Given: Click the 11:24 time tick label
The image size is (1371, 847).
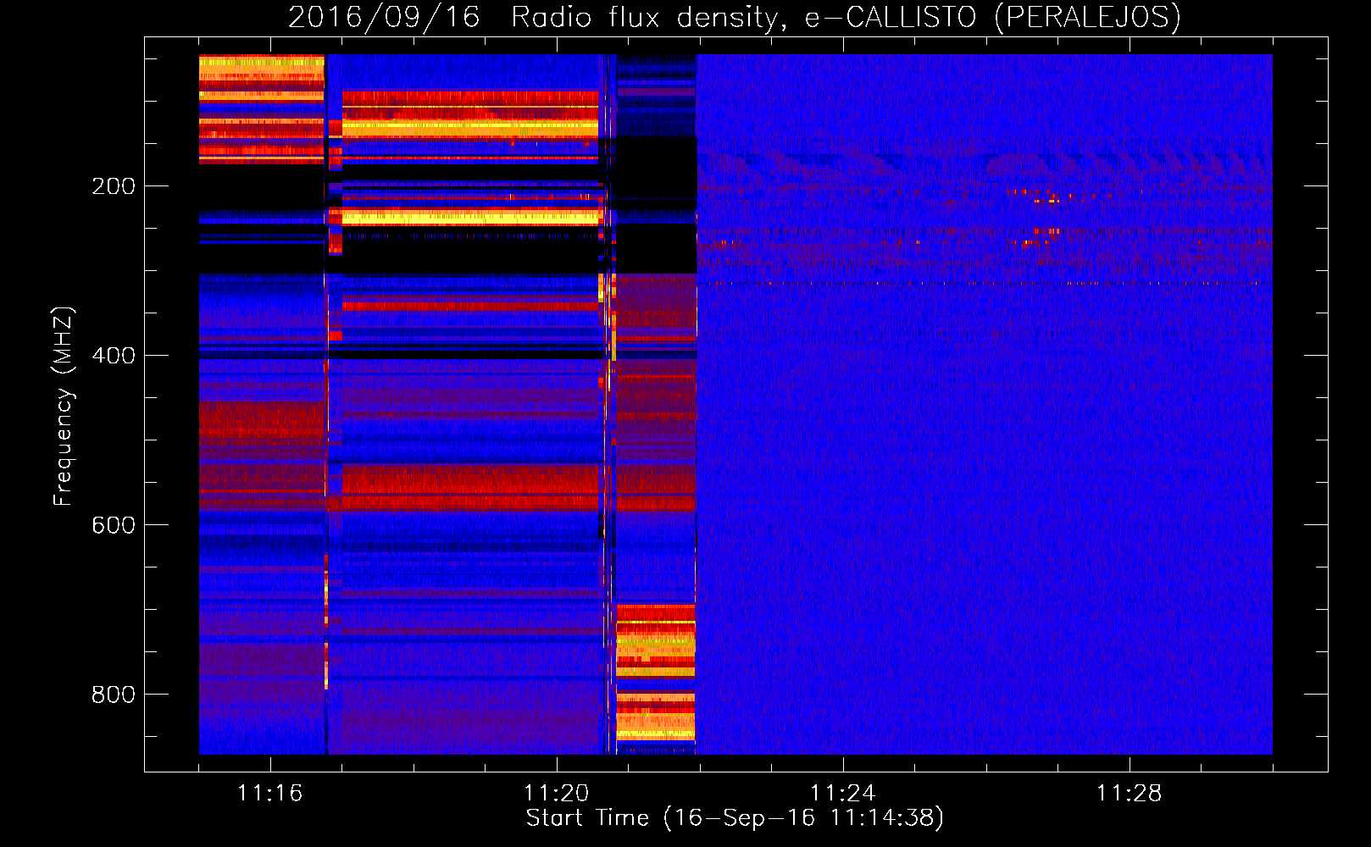Looking at the screenshot, I should [x=843, y=794].
